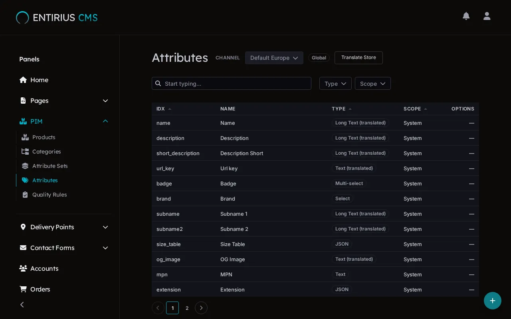This screenshot has width=511, height=319.
Task: Sort the table by SCOPE column
Action: click(415, 109)
